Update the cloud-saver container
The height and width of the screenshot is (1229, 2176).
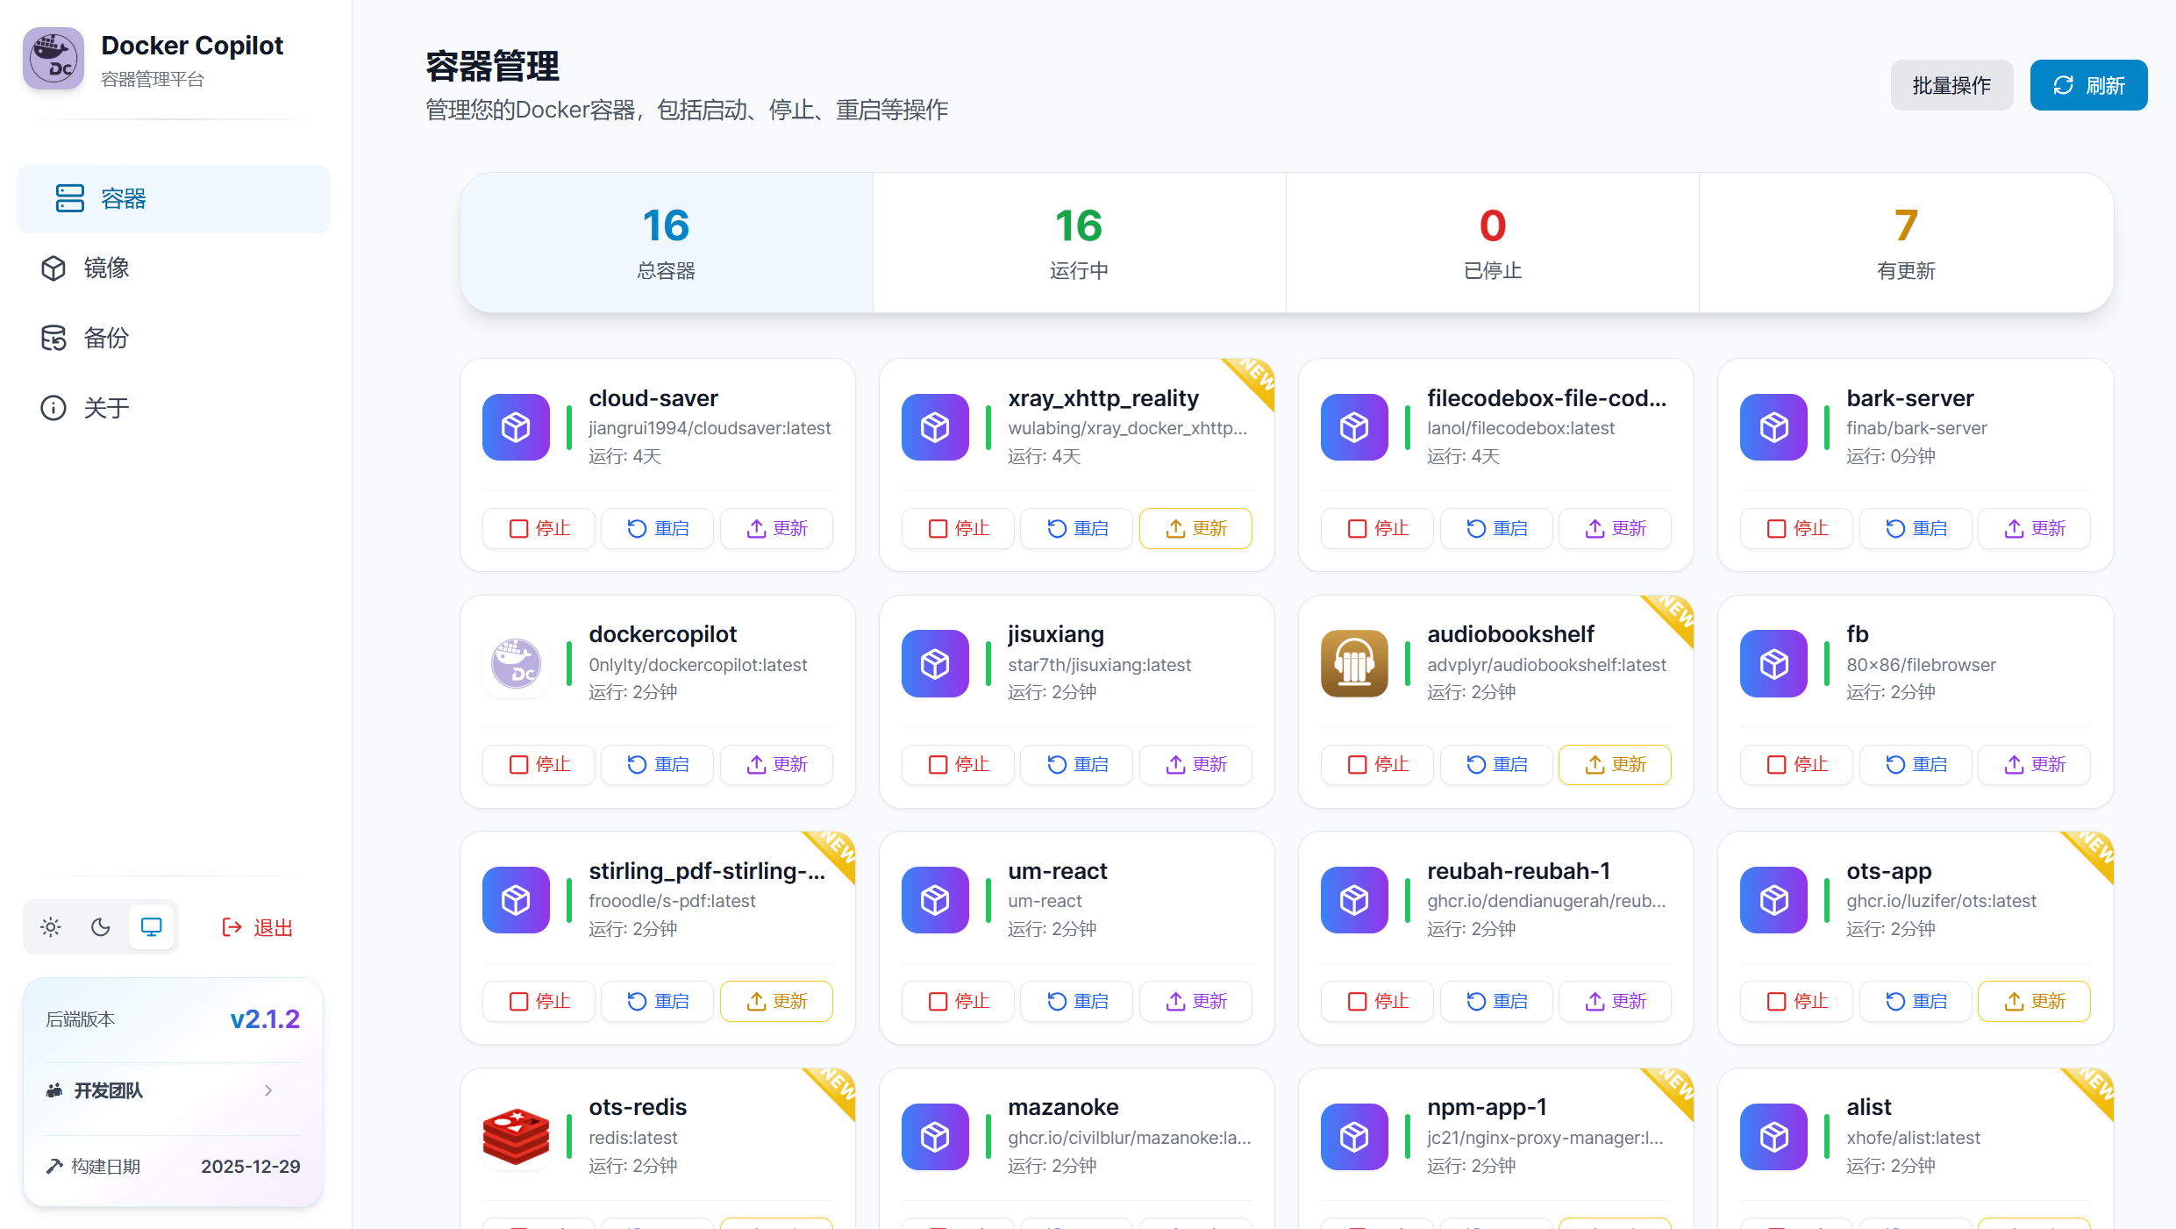[776, 528]
